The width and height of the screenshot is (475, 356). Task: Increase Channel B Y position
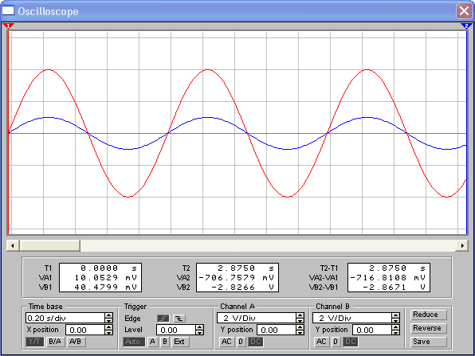click(395, 327)
